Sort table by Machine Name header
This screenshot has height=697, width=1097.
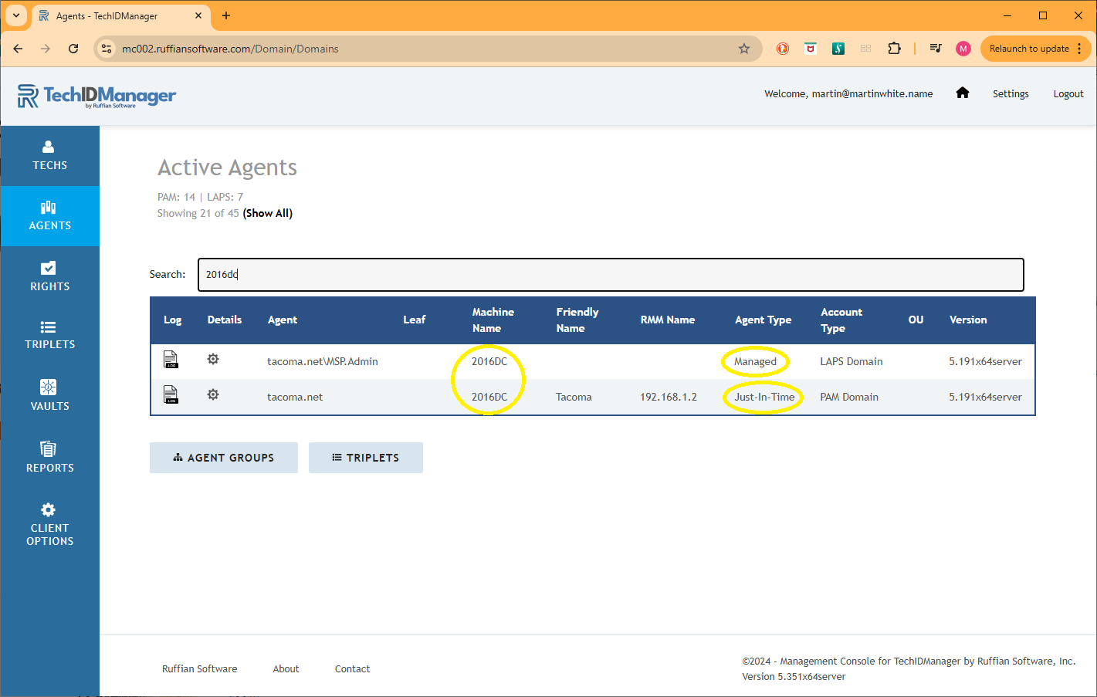[493, 320]
